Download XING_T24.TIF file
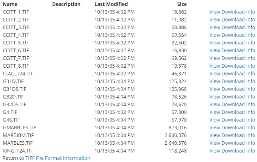Screen dimensions: 257x162 click(x=233, y=151)
